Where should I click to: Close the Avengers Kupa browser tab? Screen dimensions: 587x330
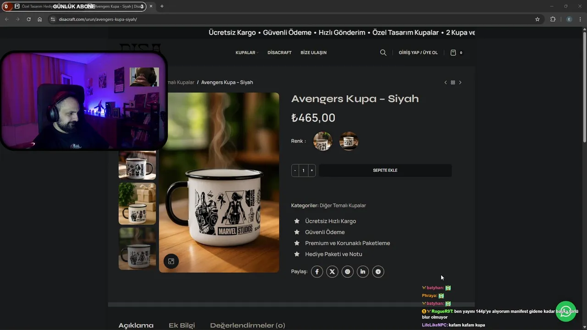[x=151, y=6]
